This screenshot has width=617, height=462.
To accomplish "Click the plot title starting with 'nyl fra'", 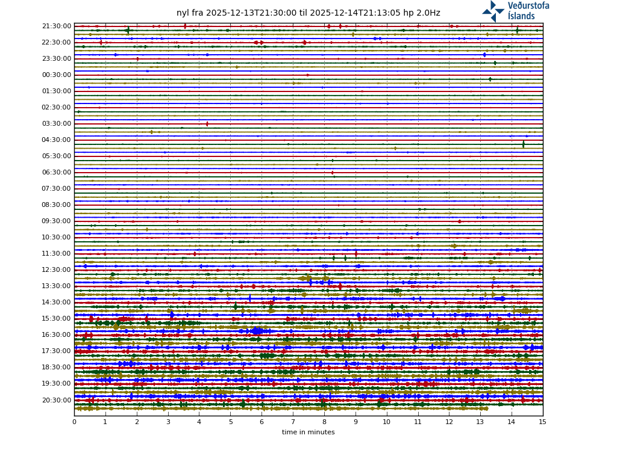I will click(308, 13).
